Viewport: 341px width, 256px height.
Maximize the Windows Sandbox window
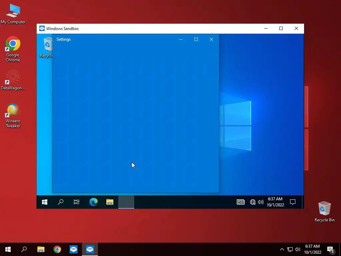(x=281, y=29)
